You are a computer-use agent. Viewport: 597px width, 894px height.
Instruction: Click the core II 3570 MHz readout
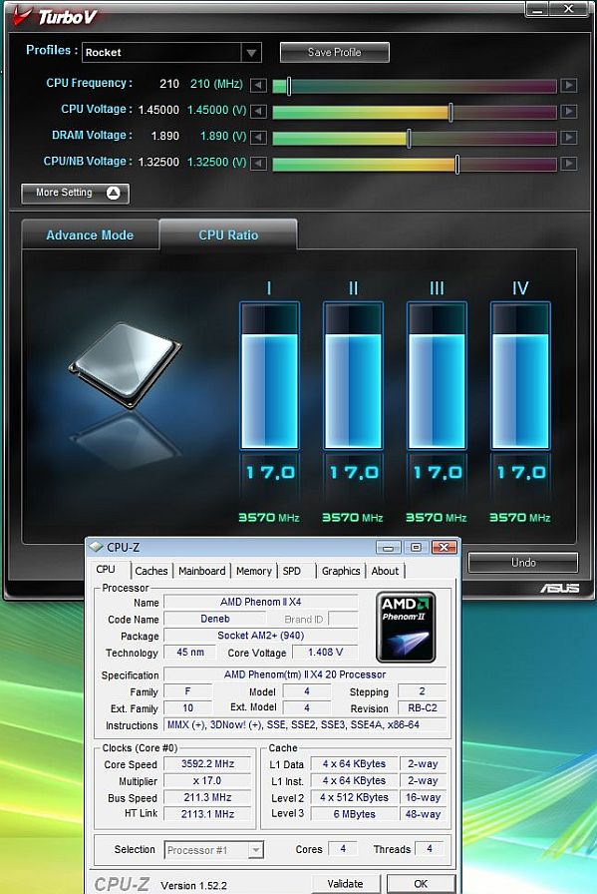click(x=353, y=518)
